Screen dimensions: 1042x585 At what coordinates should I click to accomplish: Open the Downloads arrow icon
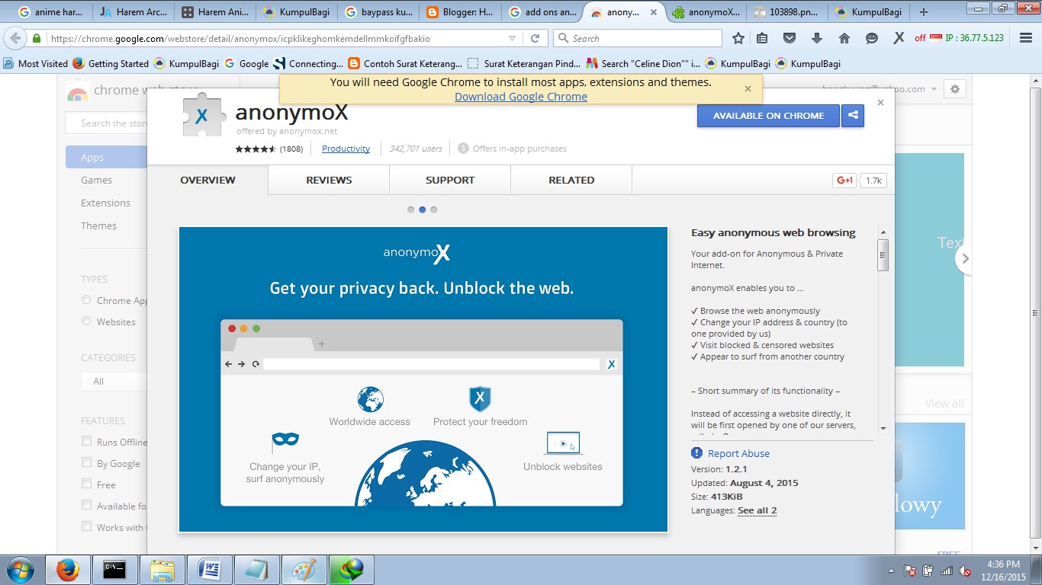tap(817, 38)
